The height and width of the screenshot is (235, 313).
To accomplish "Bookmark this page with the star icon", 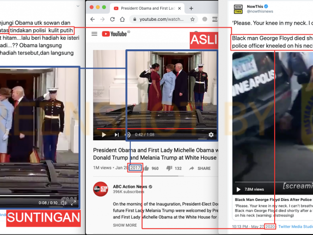I will [x=193, y=19].
